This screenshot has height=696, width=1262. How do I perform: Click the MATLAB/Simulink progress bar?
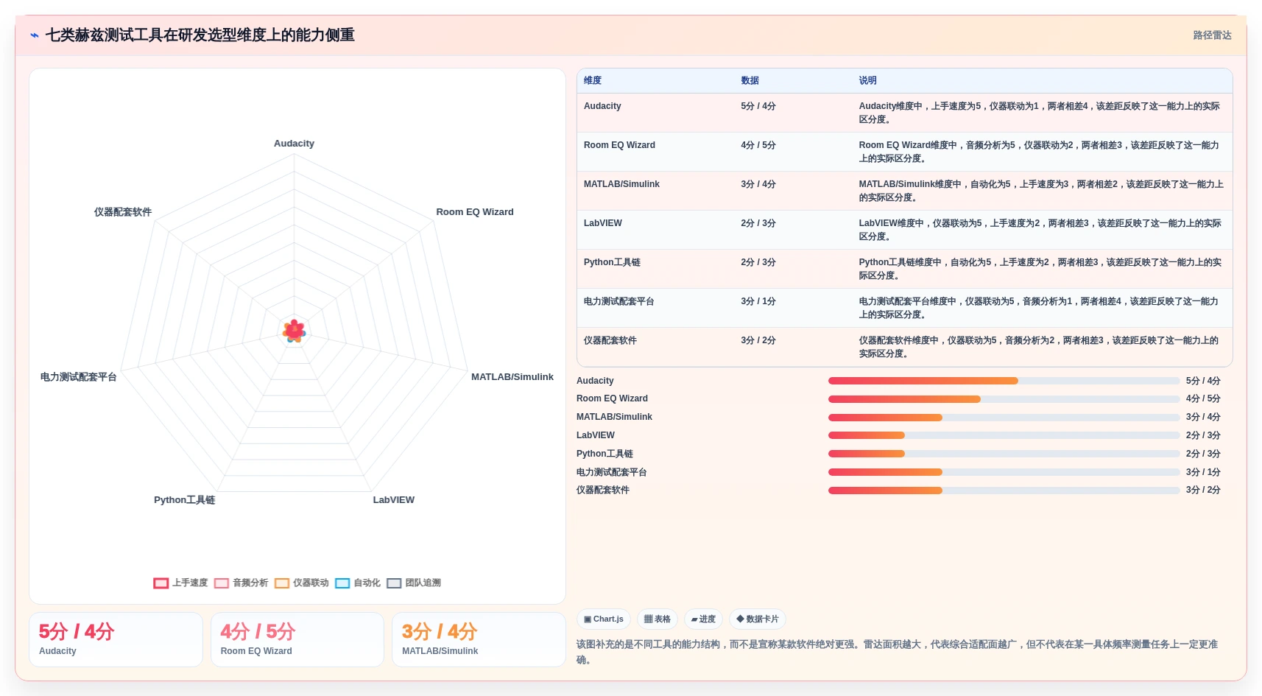1004,418
